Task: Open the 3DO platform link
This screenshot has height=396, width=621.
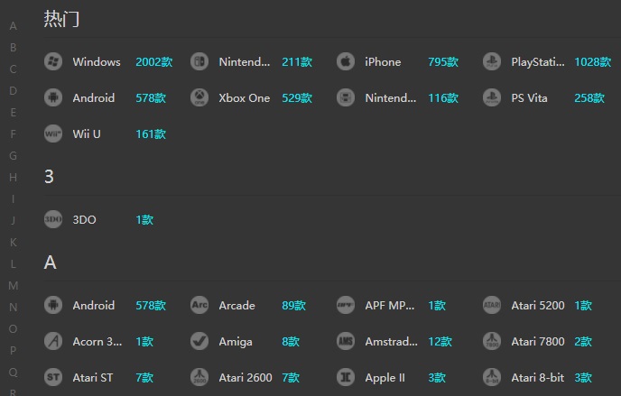Action: coord(84,219)
